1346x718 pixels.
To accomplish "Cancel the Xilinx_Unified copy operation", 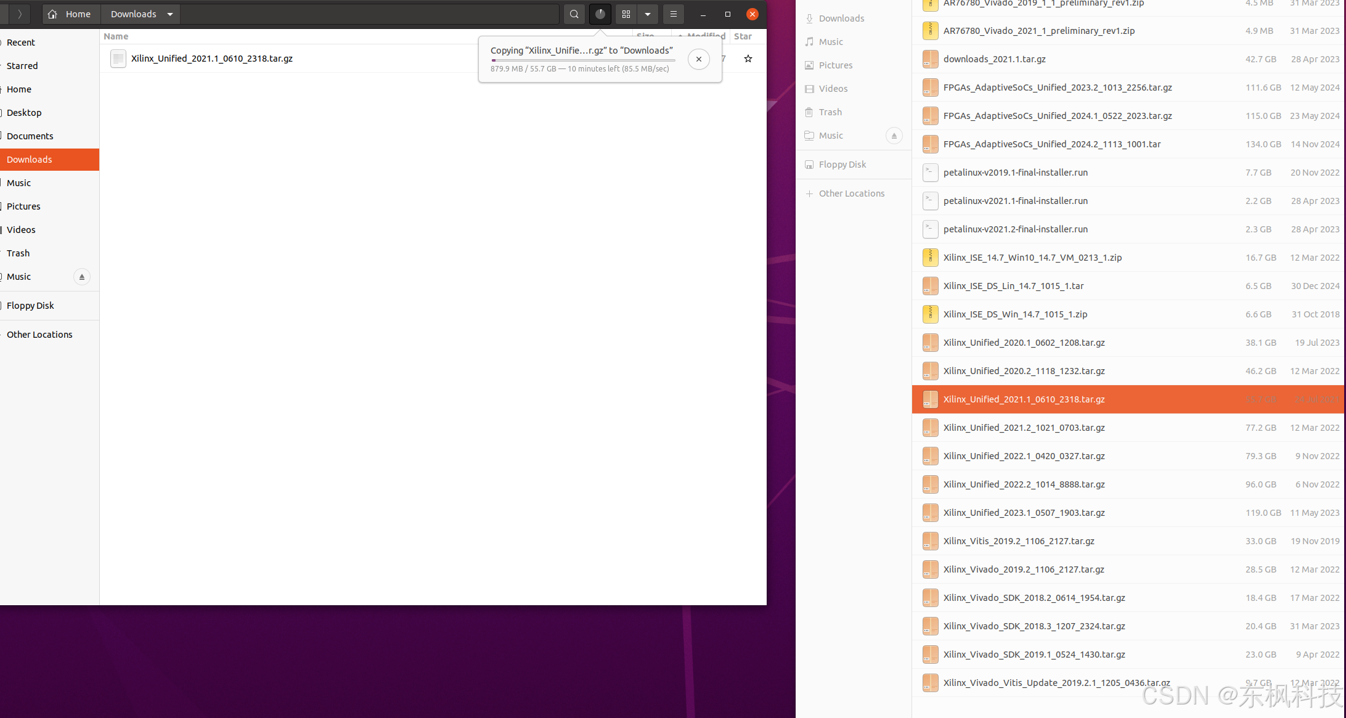I will point(698,59).
